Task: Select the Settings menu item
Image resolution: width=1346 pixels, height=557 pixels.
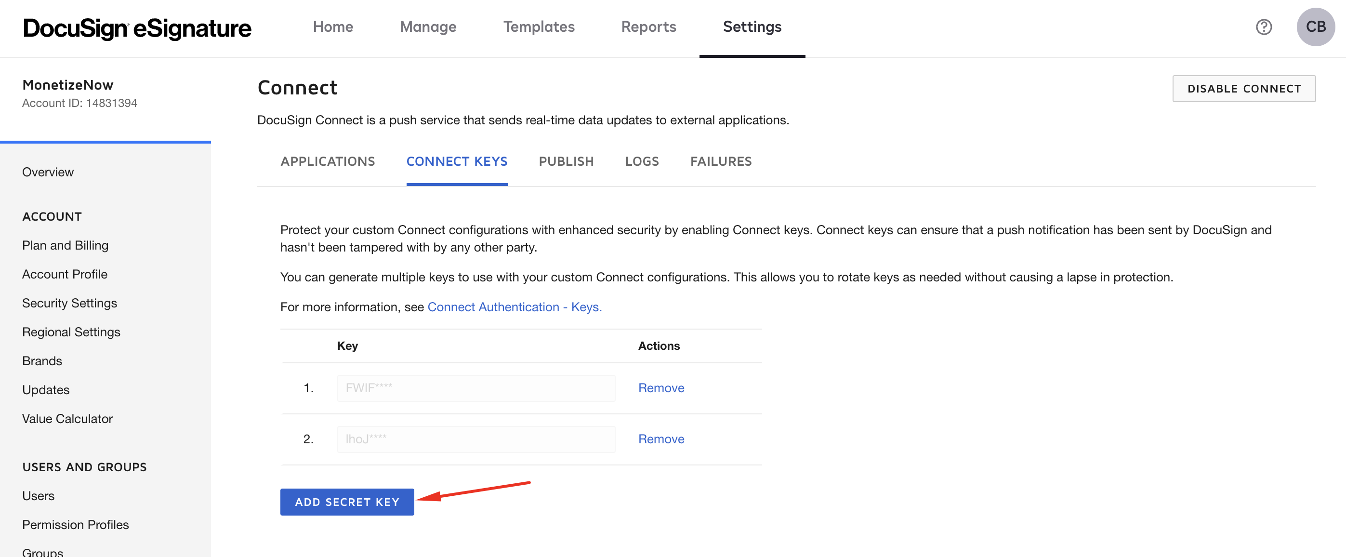Action: (752, 27)
